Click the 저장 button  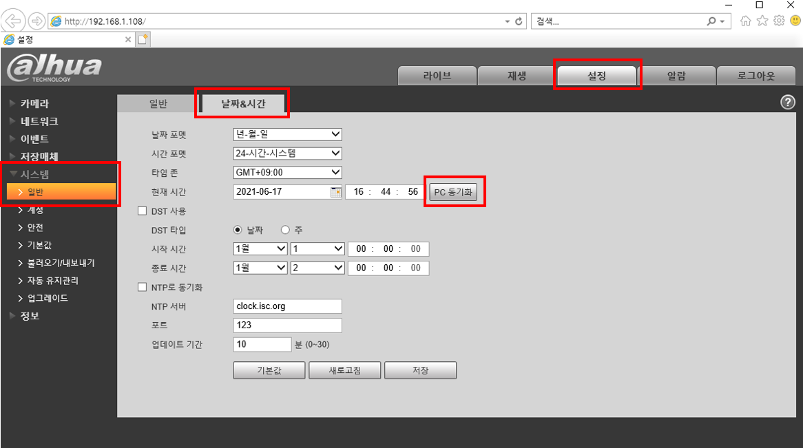[x=421, y=370]
